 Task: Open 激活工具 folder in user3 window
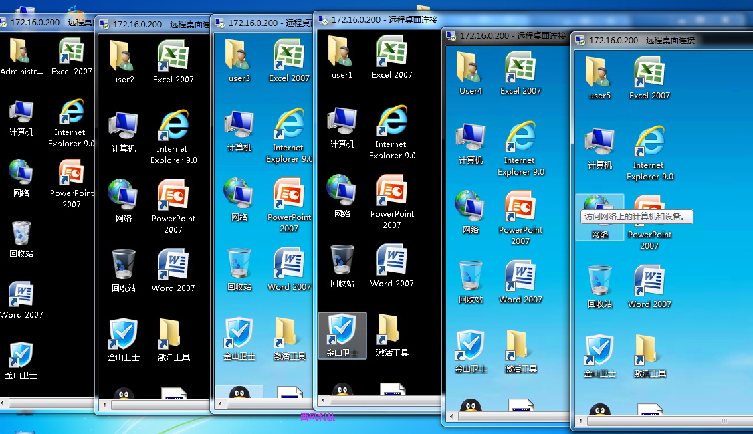[289, 339]
